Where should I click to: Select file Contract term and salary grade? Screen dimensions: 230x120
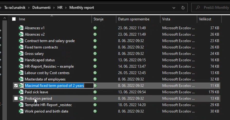tap(50, 41)
